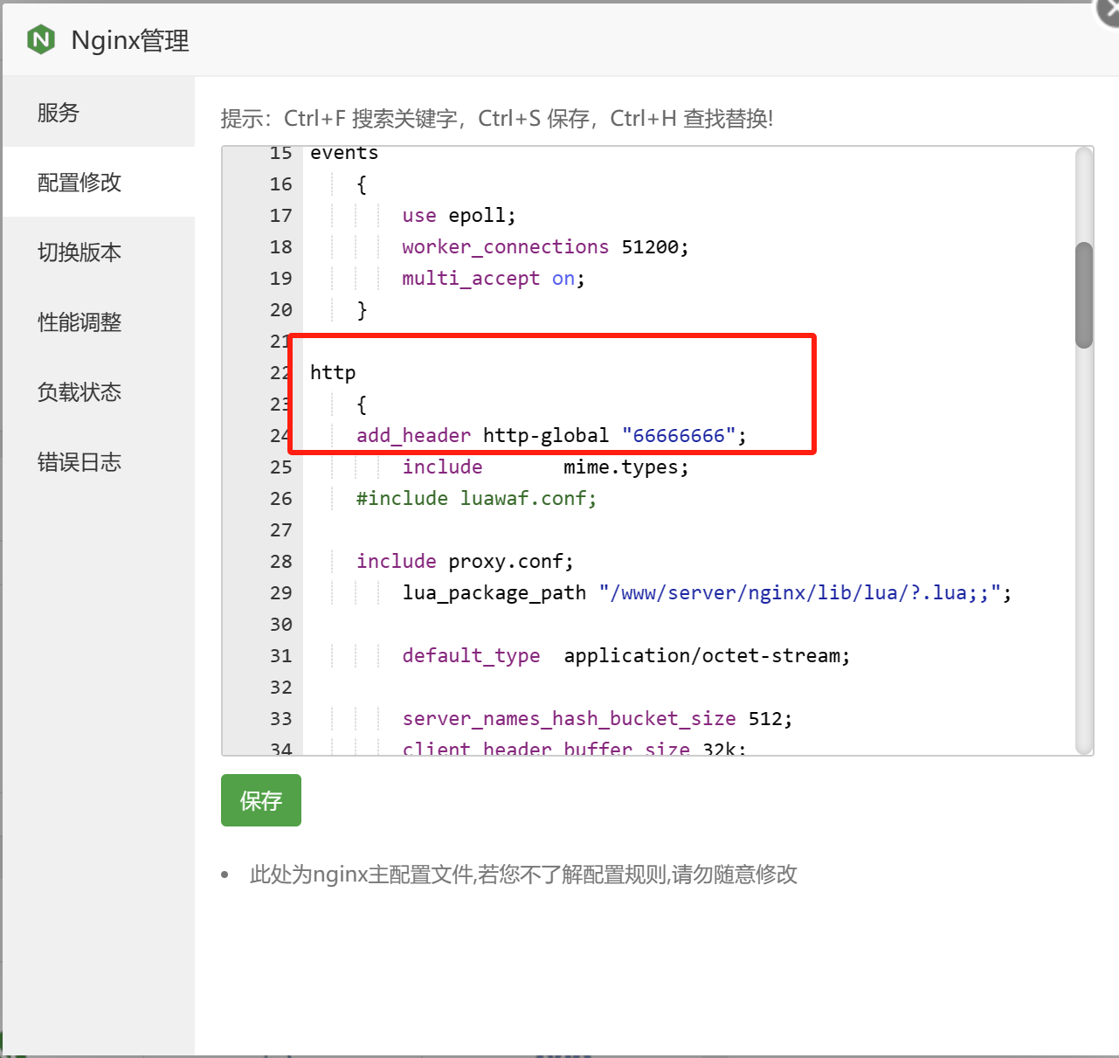This screenshot has height=1058, width=1119.
Task: Click the editor vertical scrollbar thumb
Action: pos(1084,295)
